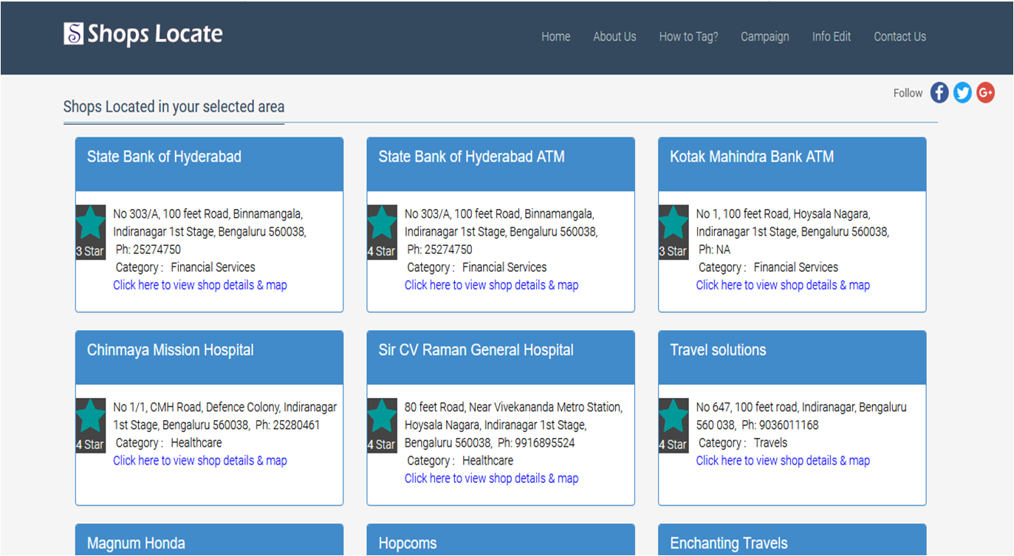Click star rating icon for Kotak Mahindra Bank ATM
Screen dimensions: 1014x556
click(x=674, y=232)
